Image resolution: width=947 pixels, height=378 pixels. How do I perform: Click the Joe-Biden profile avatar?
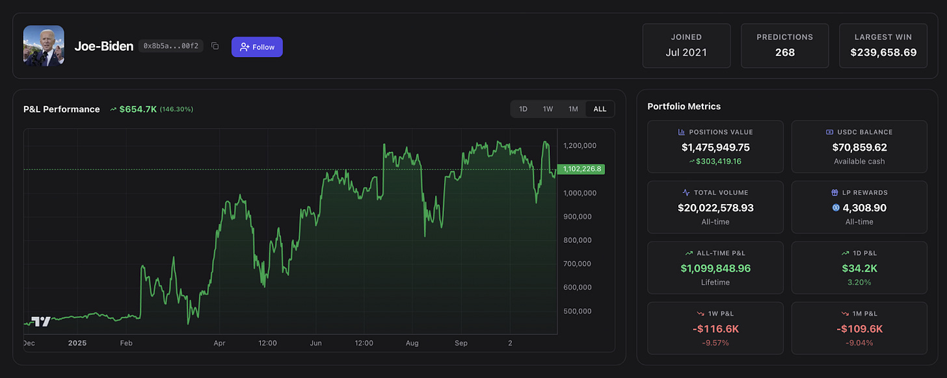pos(44,45)
